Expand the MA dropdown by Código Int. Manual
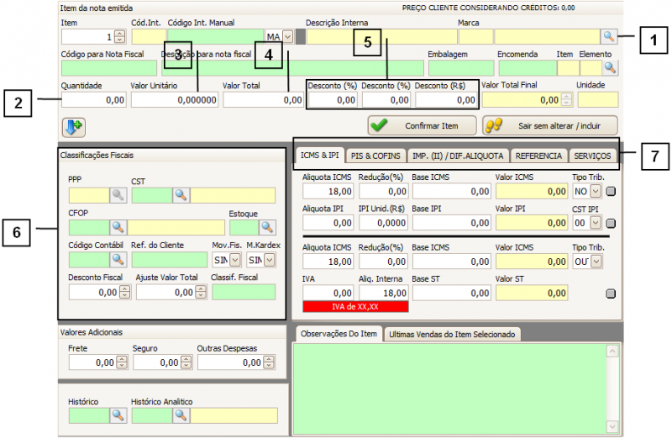The width and height of the screenshot is (672, 439). (x=287, y=37)
